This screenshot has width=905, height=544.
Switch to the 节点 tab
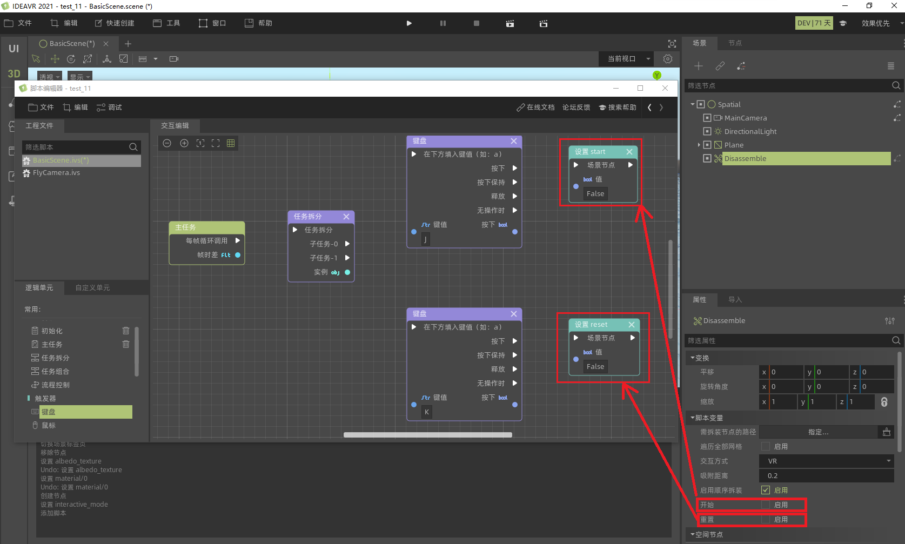[735, 43]
